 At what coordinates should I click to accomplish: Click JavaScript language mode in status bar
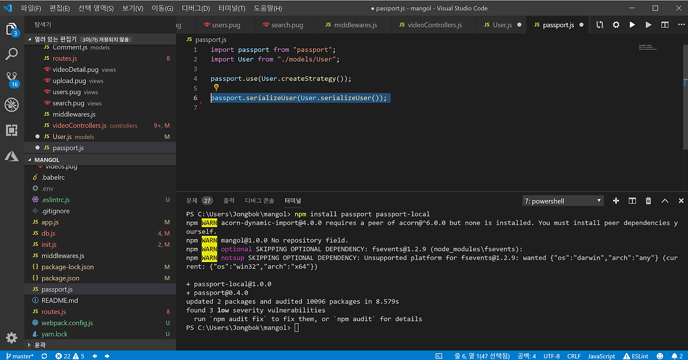pos(601,356)
